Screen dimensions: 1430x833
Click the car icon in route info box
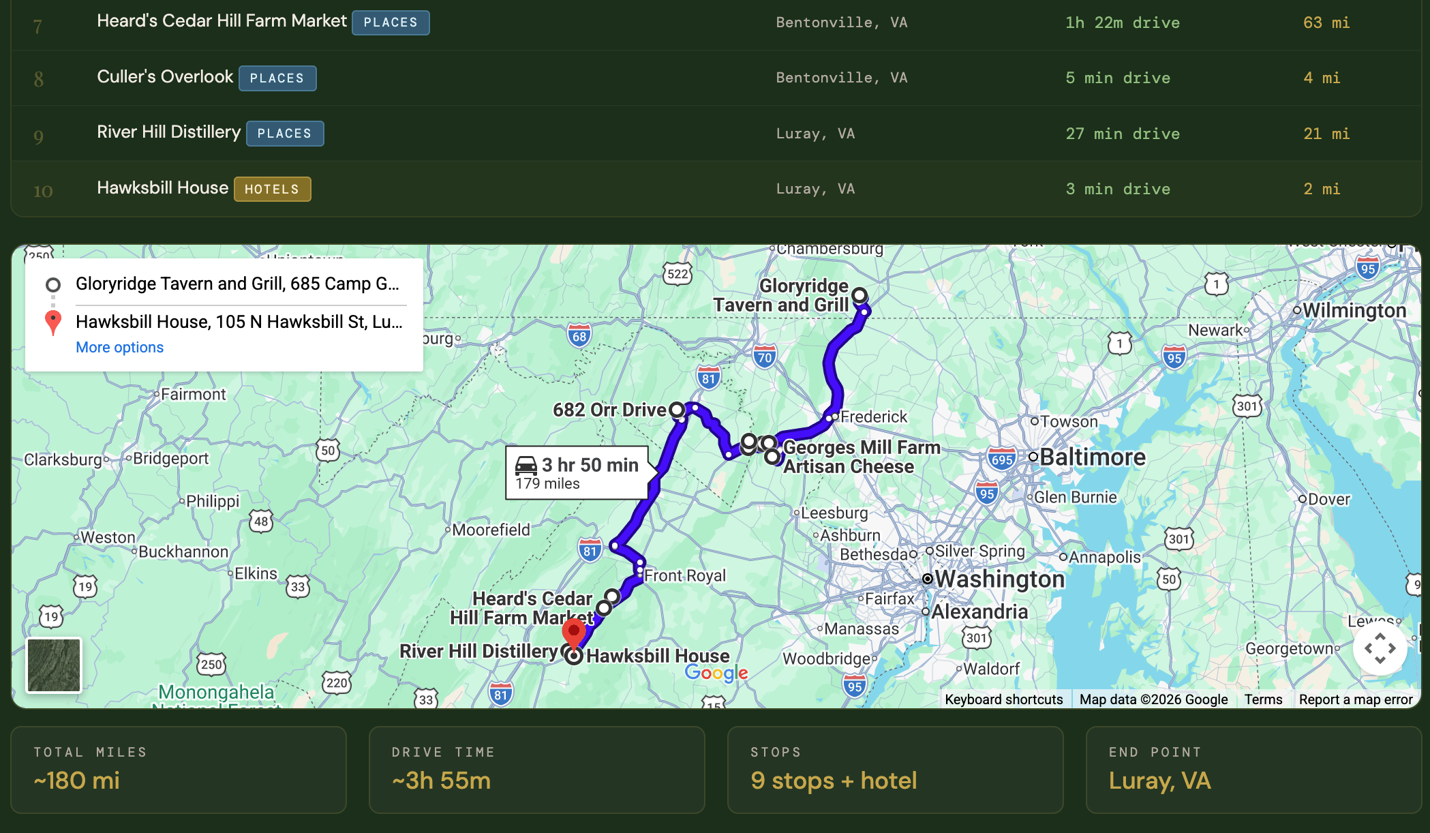[x=526, y=466]
